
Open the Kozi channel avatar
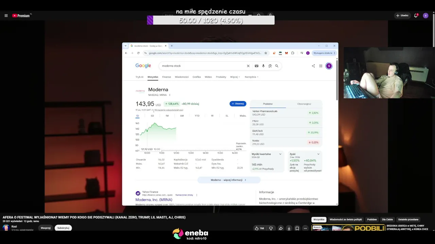[6, 228]
